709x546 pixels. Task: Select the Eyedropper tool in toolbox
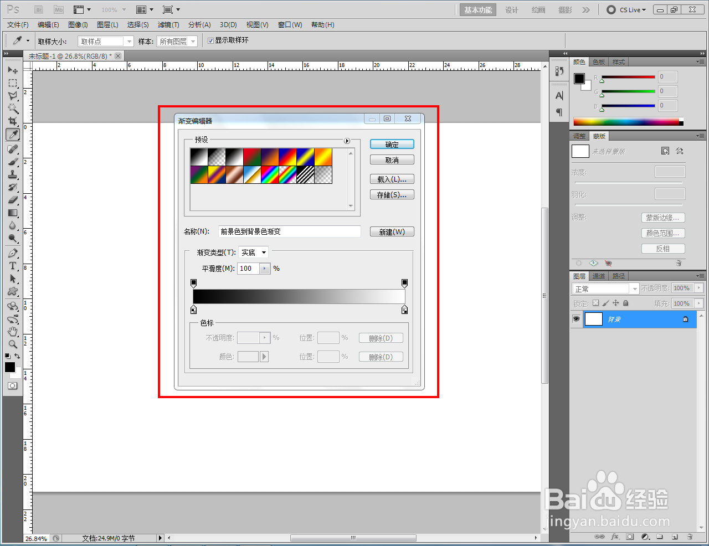coord(13,134)
